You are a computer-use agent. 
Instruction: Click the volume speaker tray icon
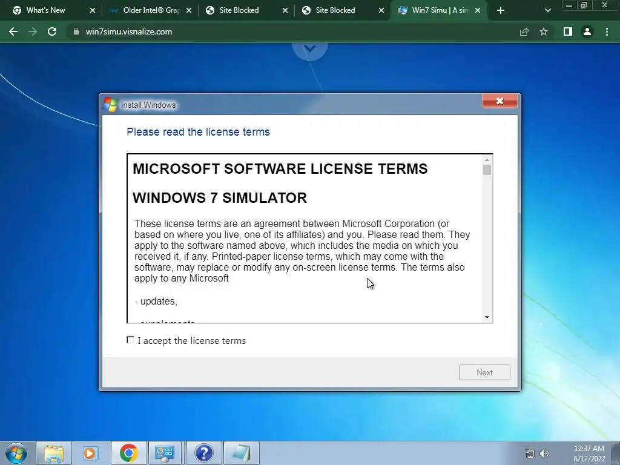(544, 453)
